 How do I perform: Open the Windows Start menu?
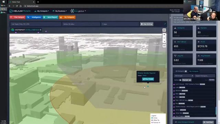[x=3, y=2]
